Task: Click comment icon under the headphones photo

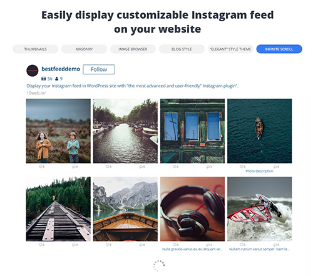Action: [208, 245]
